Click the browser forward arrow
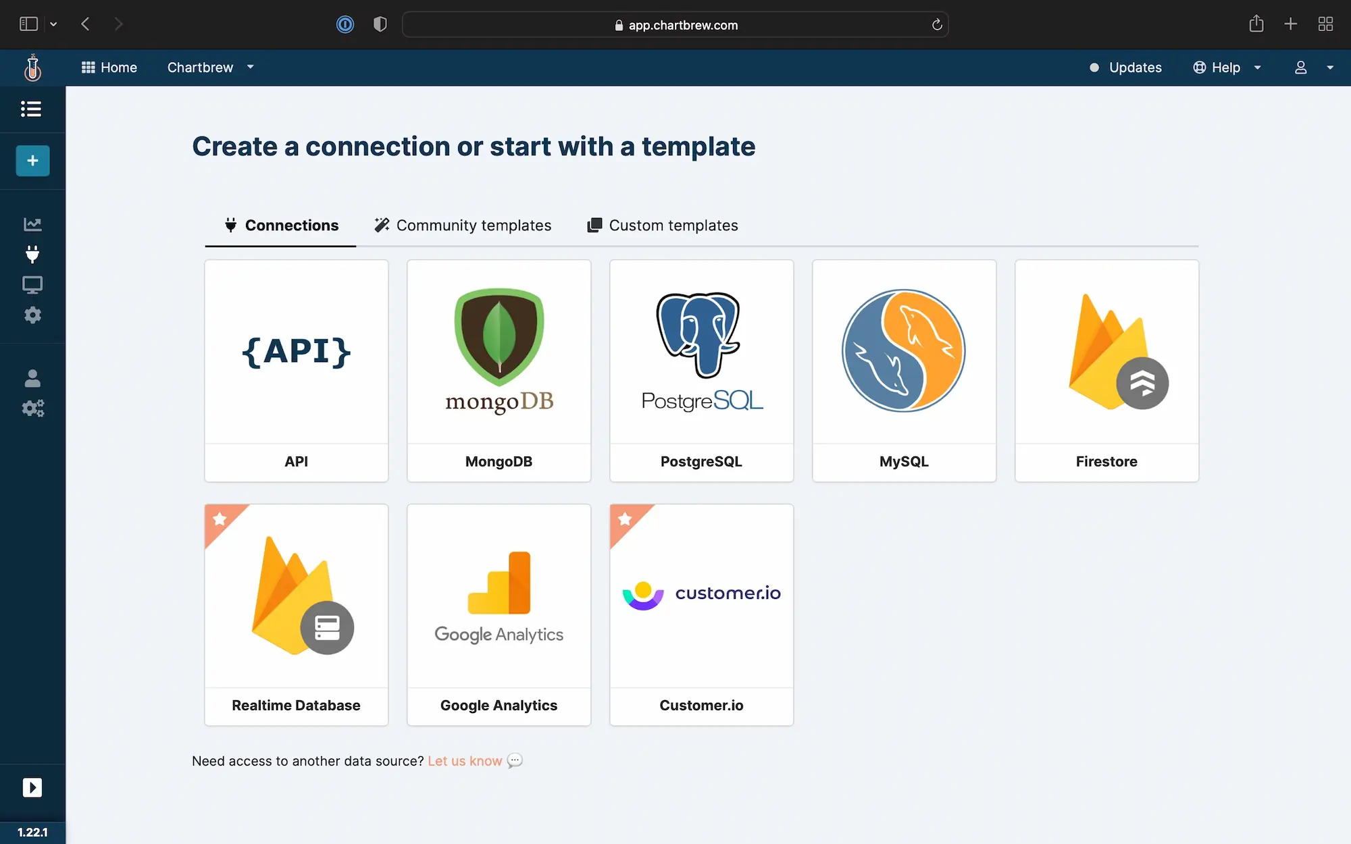Screen dimensions: 1351x844 119,24
